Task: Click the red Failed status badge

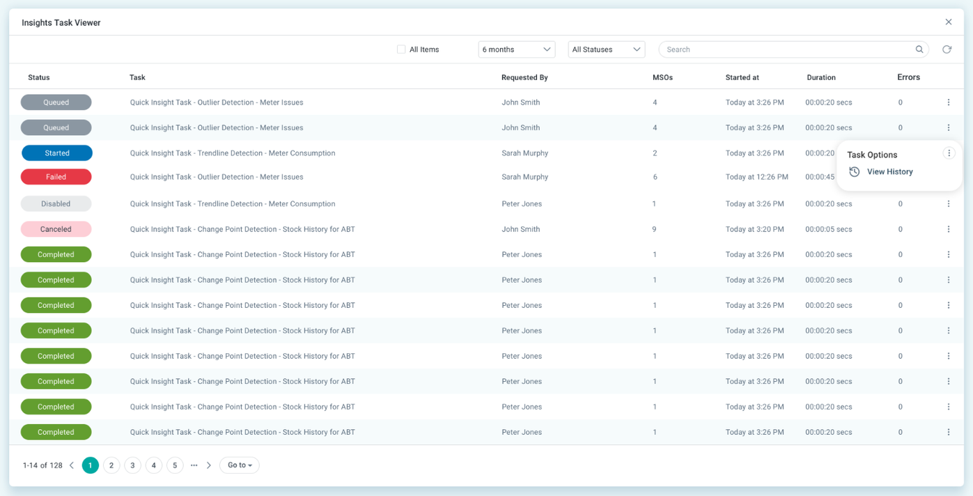Action: [x=56, y=177]
